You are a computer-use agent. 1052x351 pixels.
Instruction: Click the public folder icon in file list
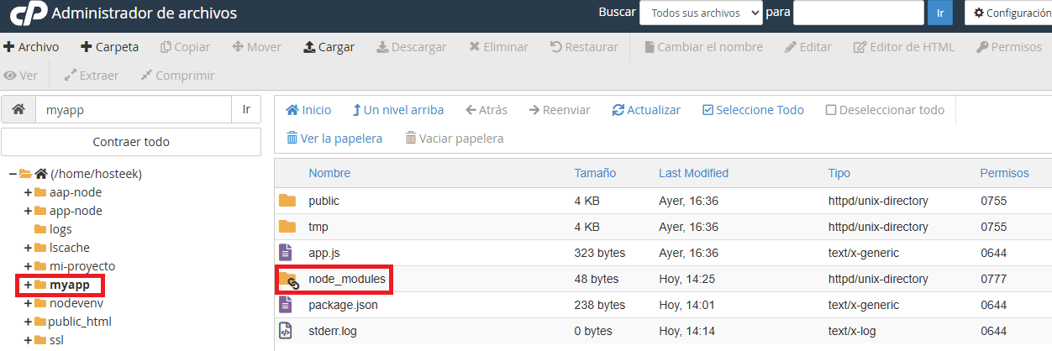click(287, 201)
